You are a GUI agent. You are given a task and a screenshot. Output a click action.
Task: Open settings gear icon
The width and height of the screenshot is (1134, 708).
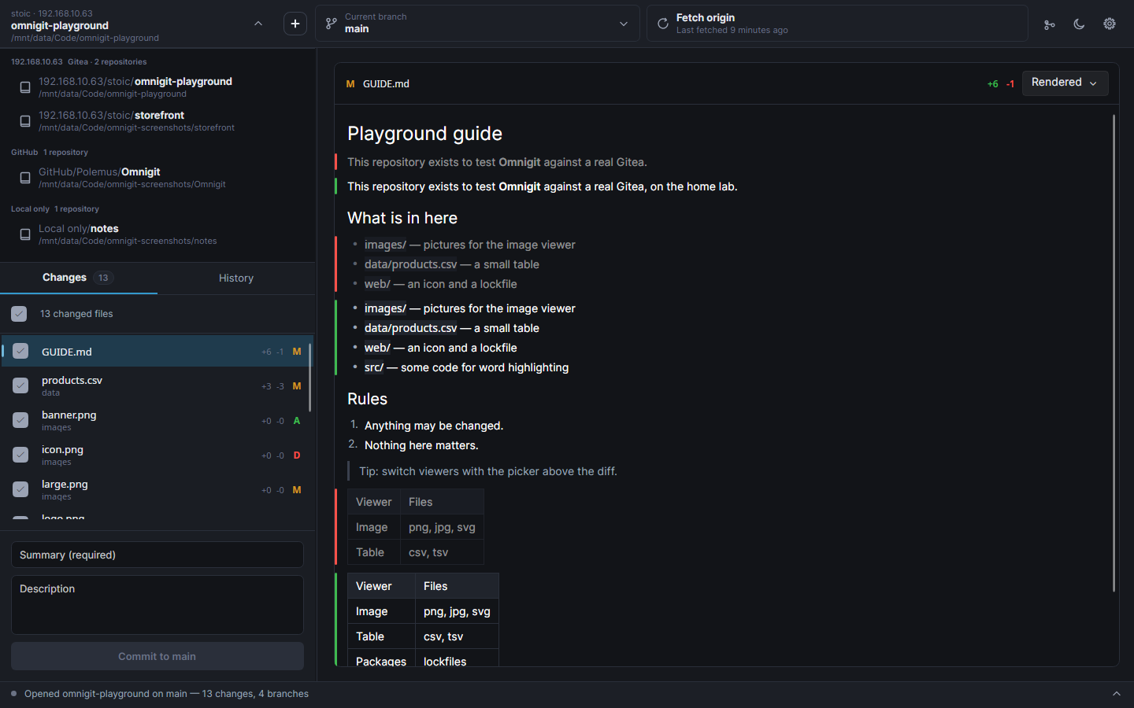1110,24
